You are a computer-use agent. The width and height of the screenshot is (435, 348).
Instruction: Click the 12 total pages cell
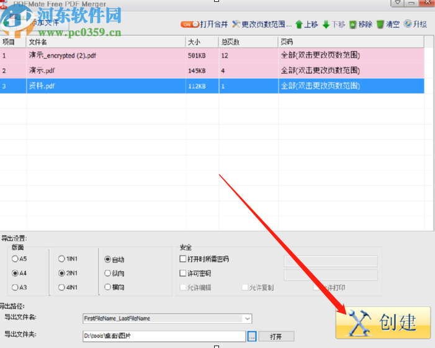point(249,55)
